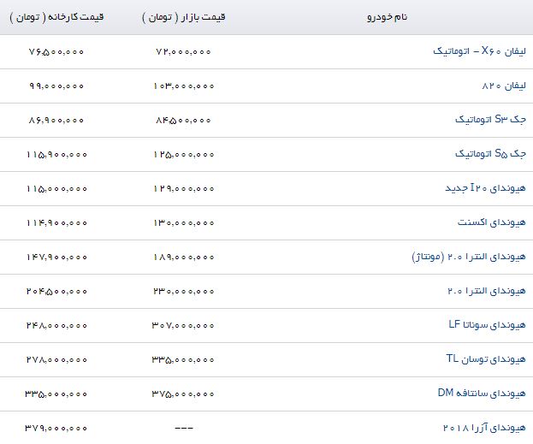Screen dimensions: 533x444
Task: Select market price 307,000,000 for Sonata LF
Action: click(x=183, y=325)
